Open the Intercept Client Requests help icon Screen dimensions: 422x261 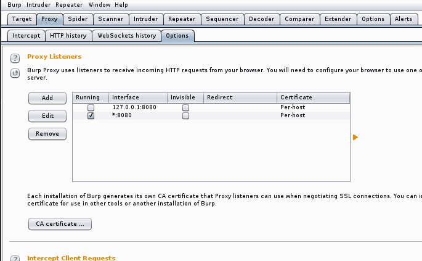[x=15, y=259]
